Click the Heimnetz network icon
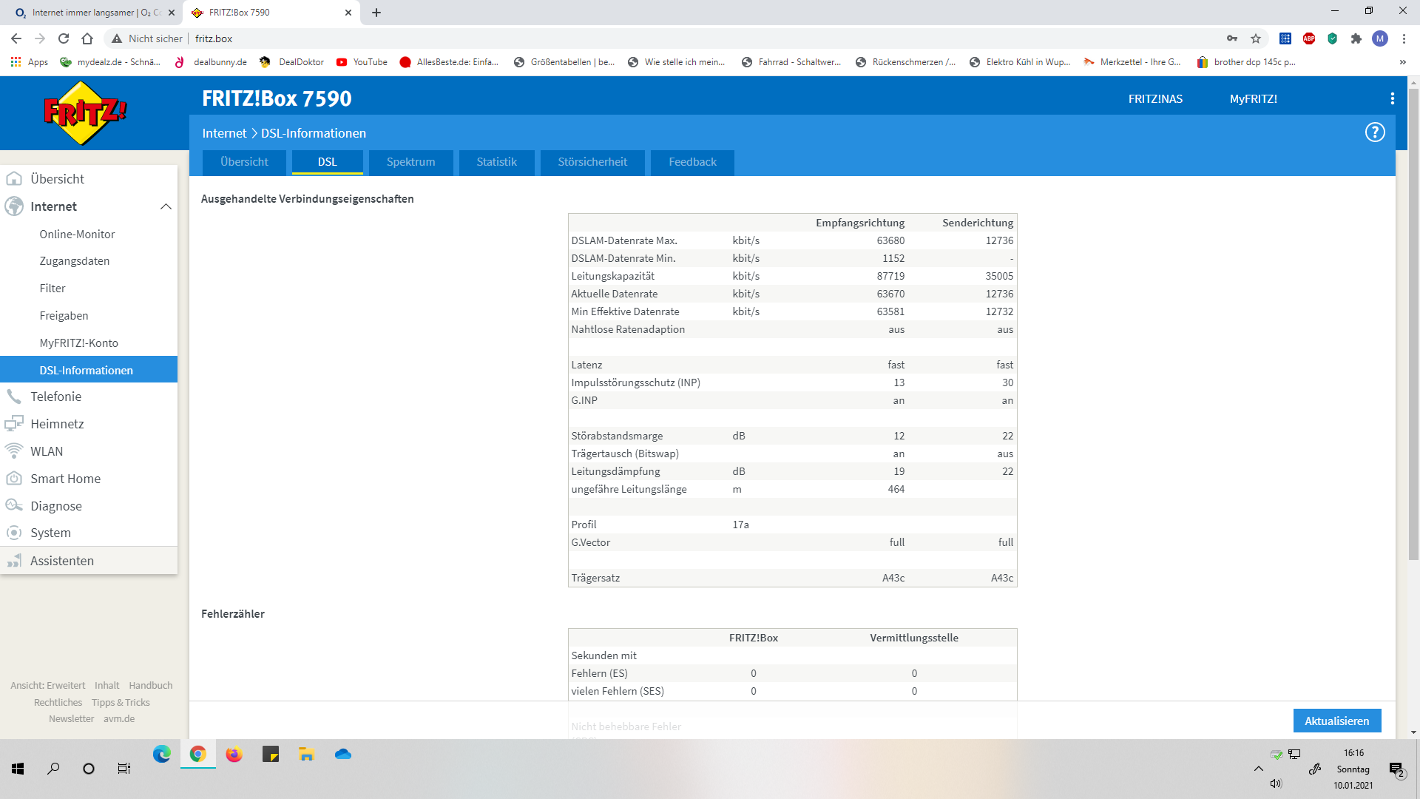Image resolution: width=1420 pixels, height=799 pixels. (x=14, y=424)
